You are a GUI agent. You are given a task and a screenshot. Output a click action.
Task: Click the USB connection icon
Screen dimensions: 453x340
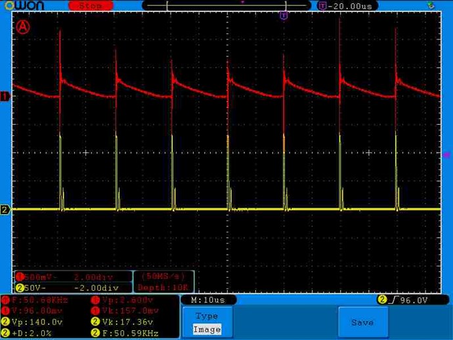click(x=431, y=5)
